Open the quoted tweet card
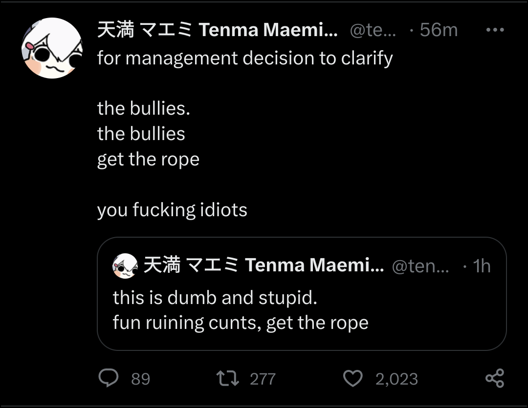The image size is (528, 408). [302, 294]
